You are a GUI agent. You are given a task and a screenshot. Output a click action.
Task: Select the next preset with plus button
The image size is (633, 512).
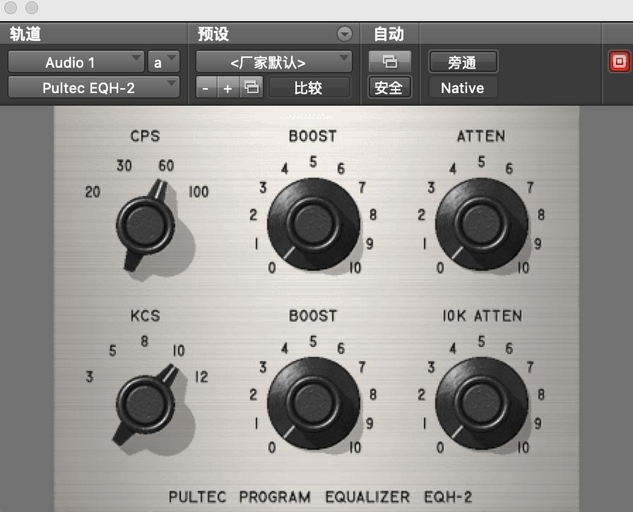coord(227,87)
